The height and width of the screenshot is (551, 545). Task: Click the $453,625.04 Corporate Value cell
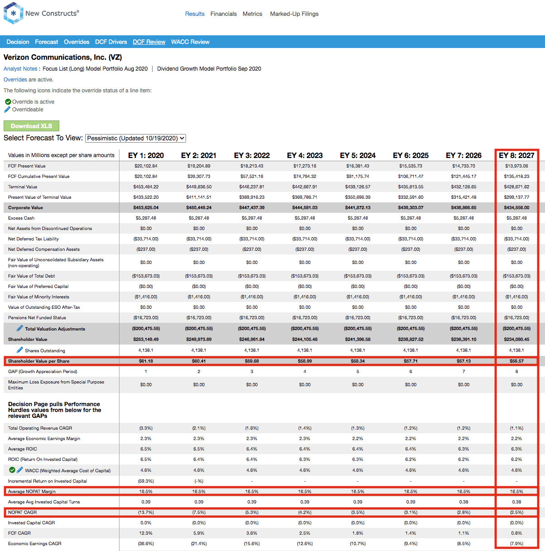click(x=146, y=208)
